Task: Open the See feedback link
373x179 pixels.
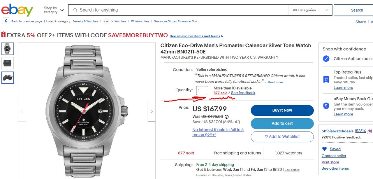Action: pos(243,93)
